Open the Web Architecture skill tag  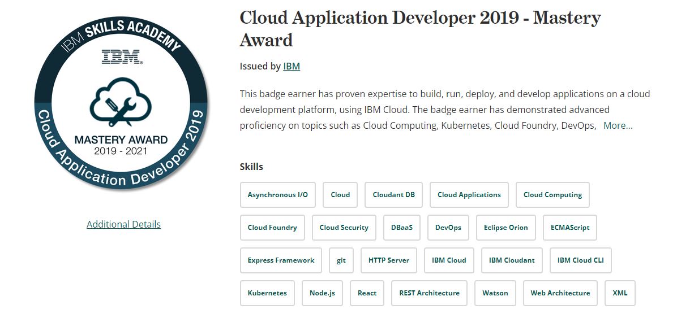click(560, 293)
